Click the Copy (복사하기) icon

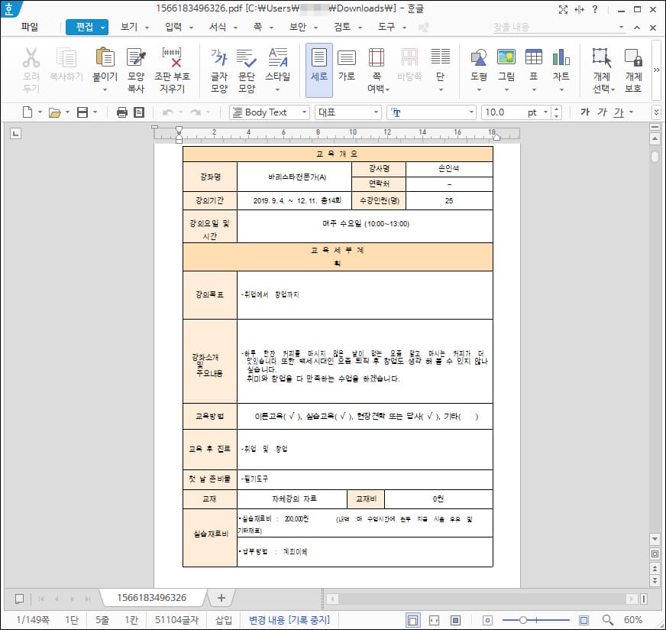[66, 58]
